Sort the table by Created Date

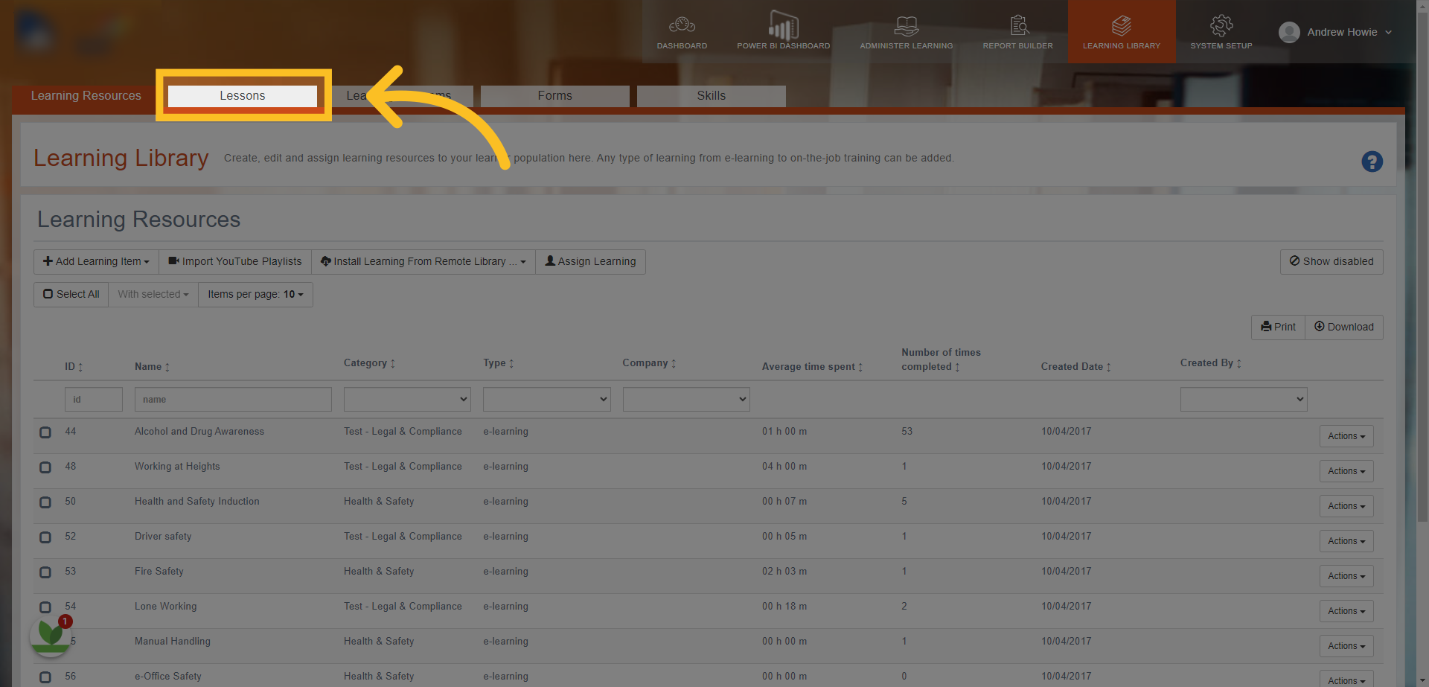(x=1075, y=366)
